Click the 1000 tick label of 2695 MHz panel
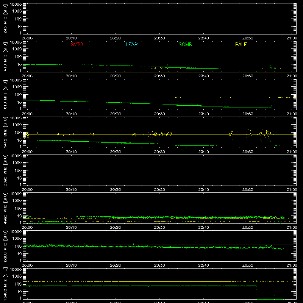 (x=17, y=163)
